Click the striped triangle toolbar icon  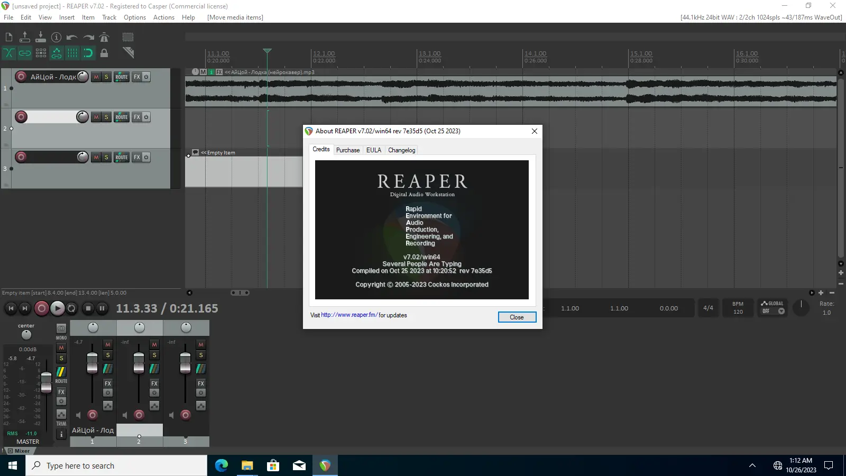128,52
